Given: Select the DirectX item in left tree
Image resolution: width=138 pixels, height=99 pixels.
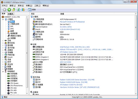Looking at the screenshot, I should pos(10,57).
